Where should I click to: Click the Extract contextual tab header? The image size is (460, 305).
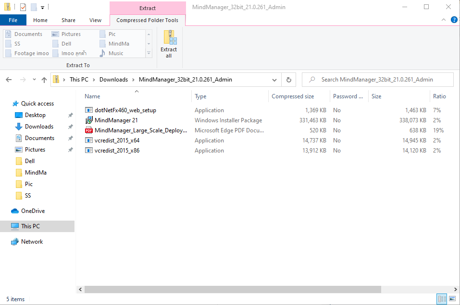point(148,8)
